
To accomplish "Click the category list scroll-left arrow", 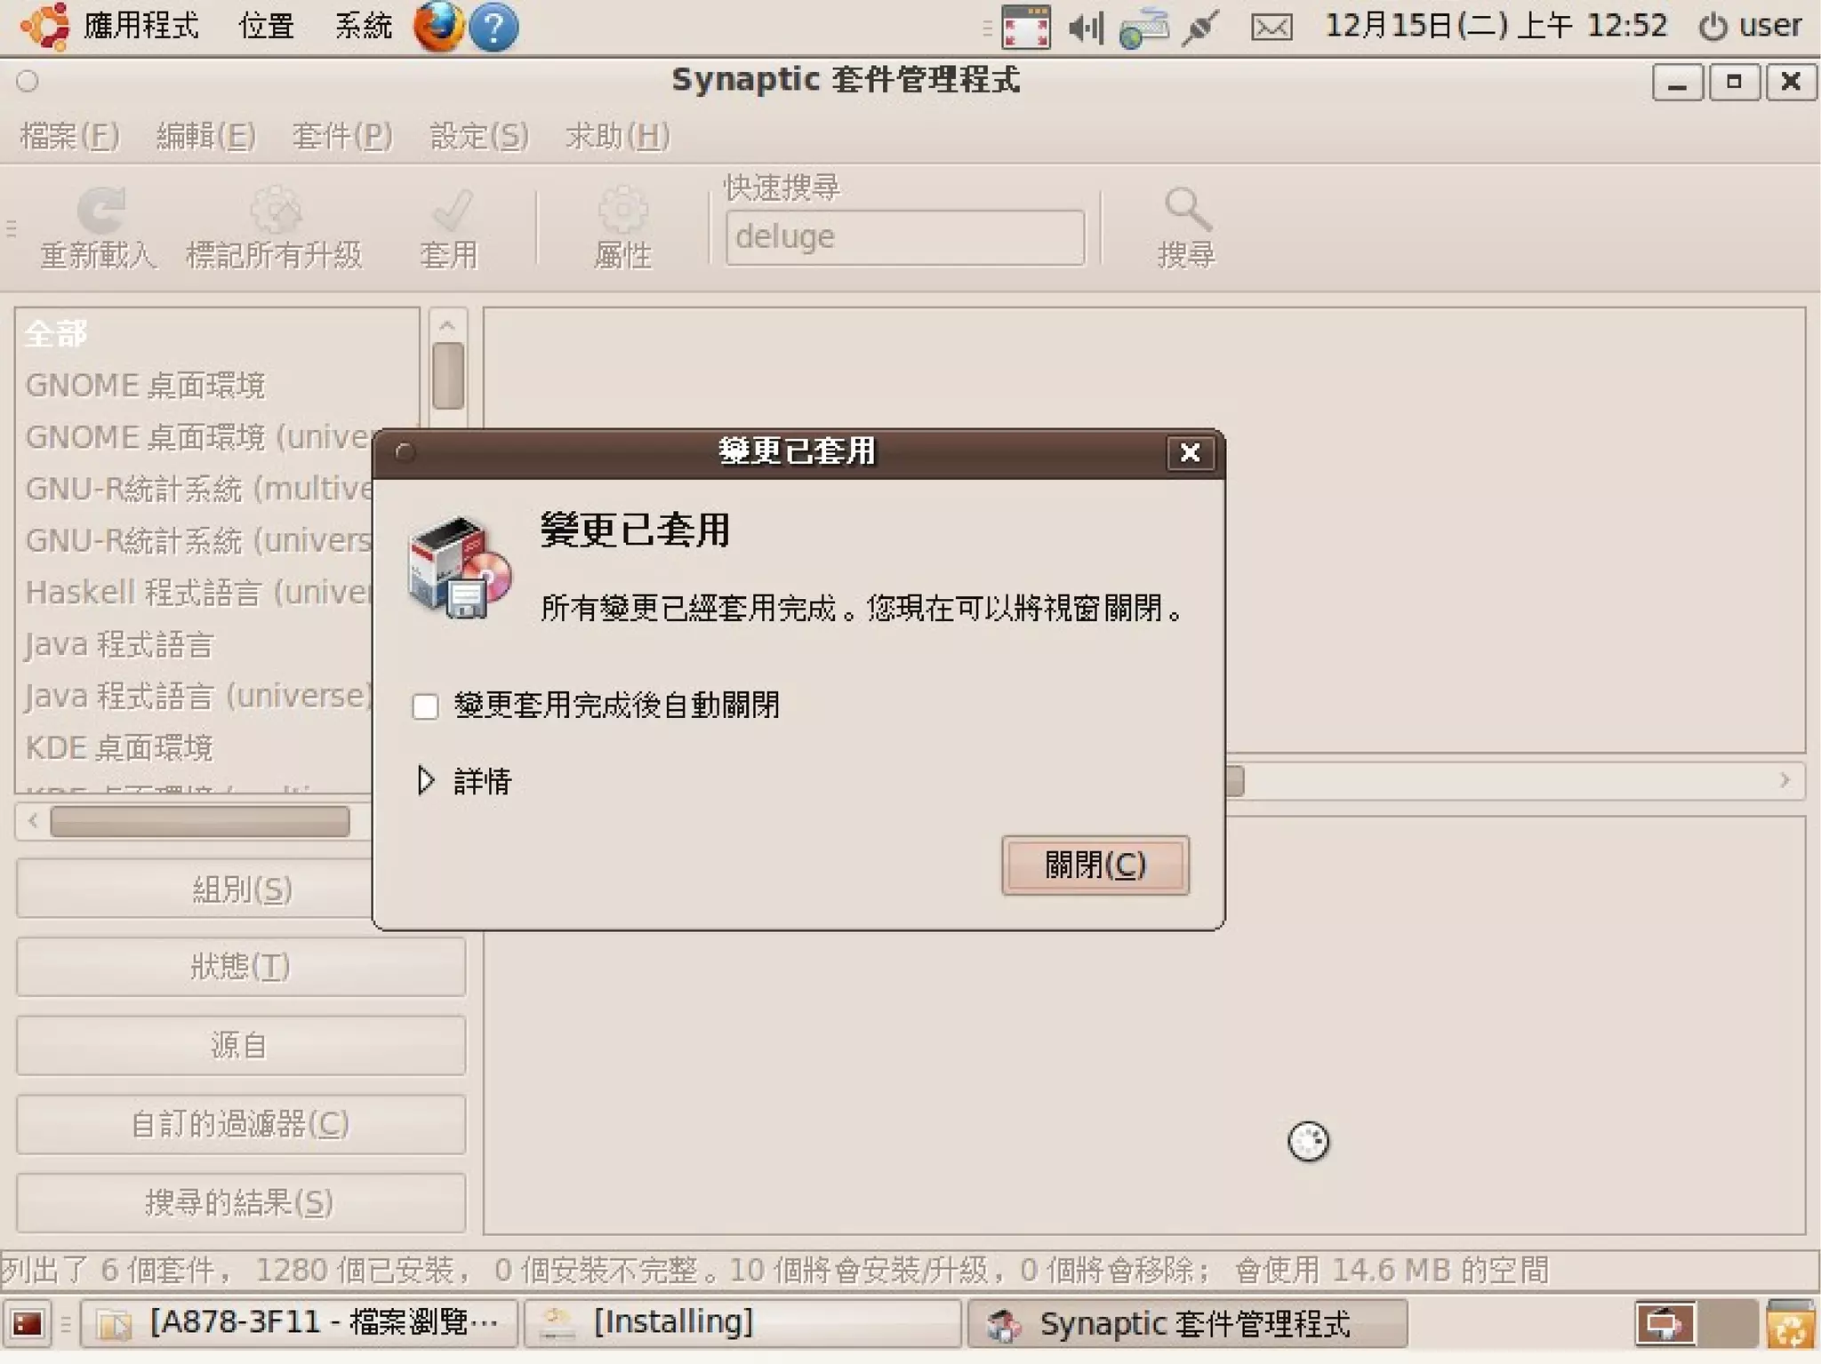I will 33,821.
